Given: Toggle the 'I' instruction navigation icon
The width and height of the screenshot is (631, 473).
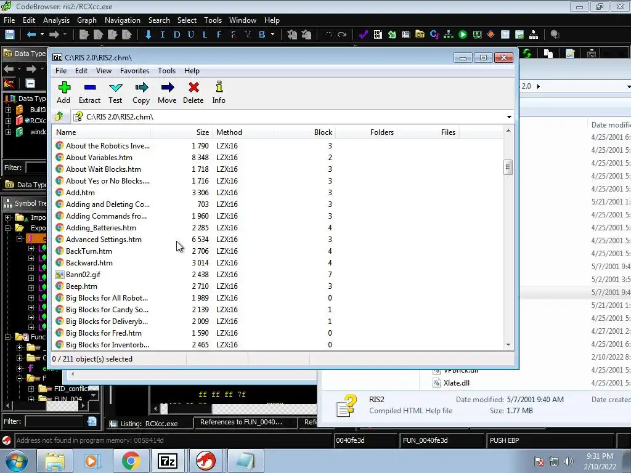Looking at the screenshot, I should (163, 34).
